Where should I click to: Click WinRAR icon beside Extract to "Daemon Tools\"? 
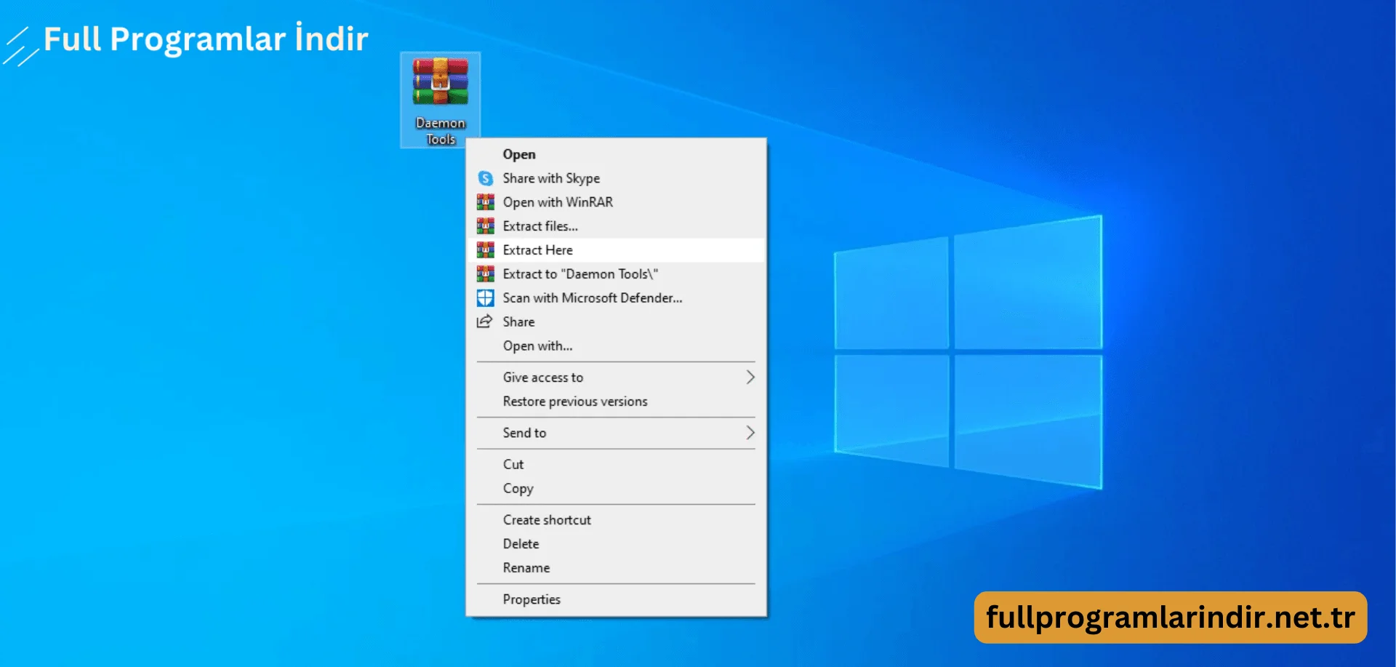click(x=485, y=274)
